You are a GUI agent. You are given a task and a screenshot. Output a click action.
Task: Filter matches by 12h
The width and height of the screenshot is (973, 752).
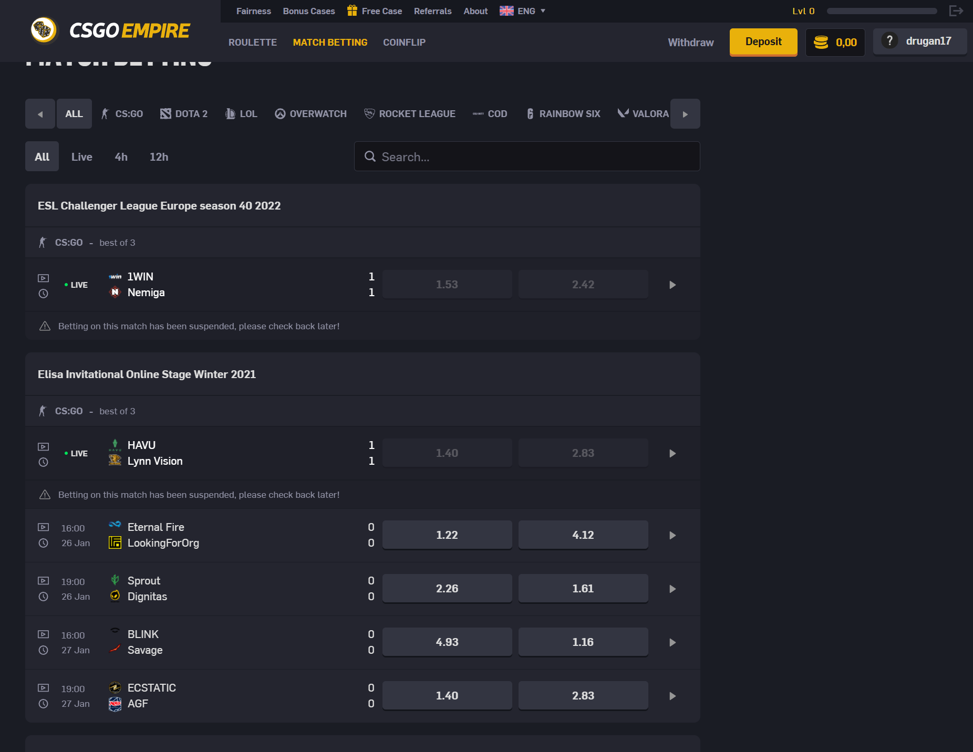[159, 156]
